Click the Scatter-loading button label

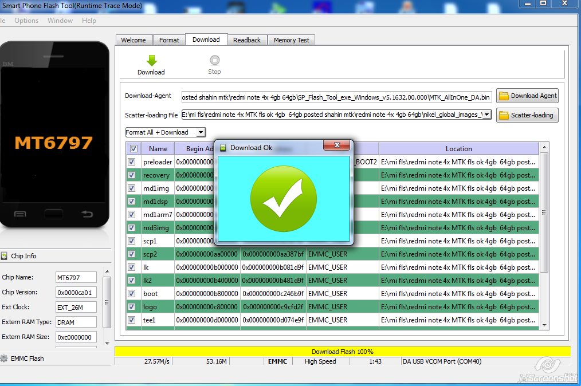pyautogui.click(x=532, y=115)
